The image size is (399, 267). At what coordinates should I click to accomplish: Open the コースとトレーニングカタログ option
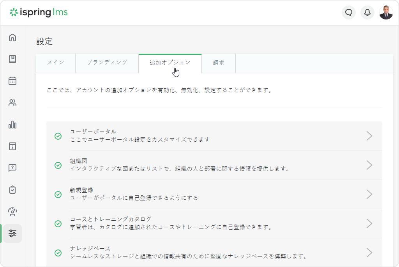(111, 219)
